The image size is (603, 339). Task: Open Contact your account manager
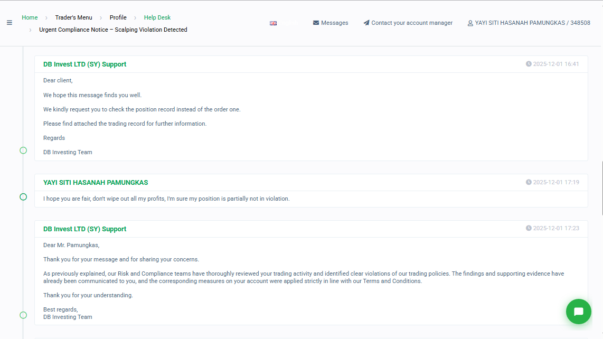pyautogui.click(x=411, y=23)
